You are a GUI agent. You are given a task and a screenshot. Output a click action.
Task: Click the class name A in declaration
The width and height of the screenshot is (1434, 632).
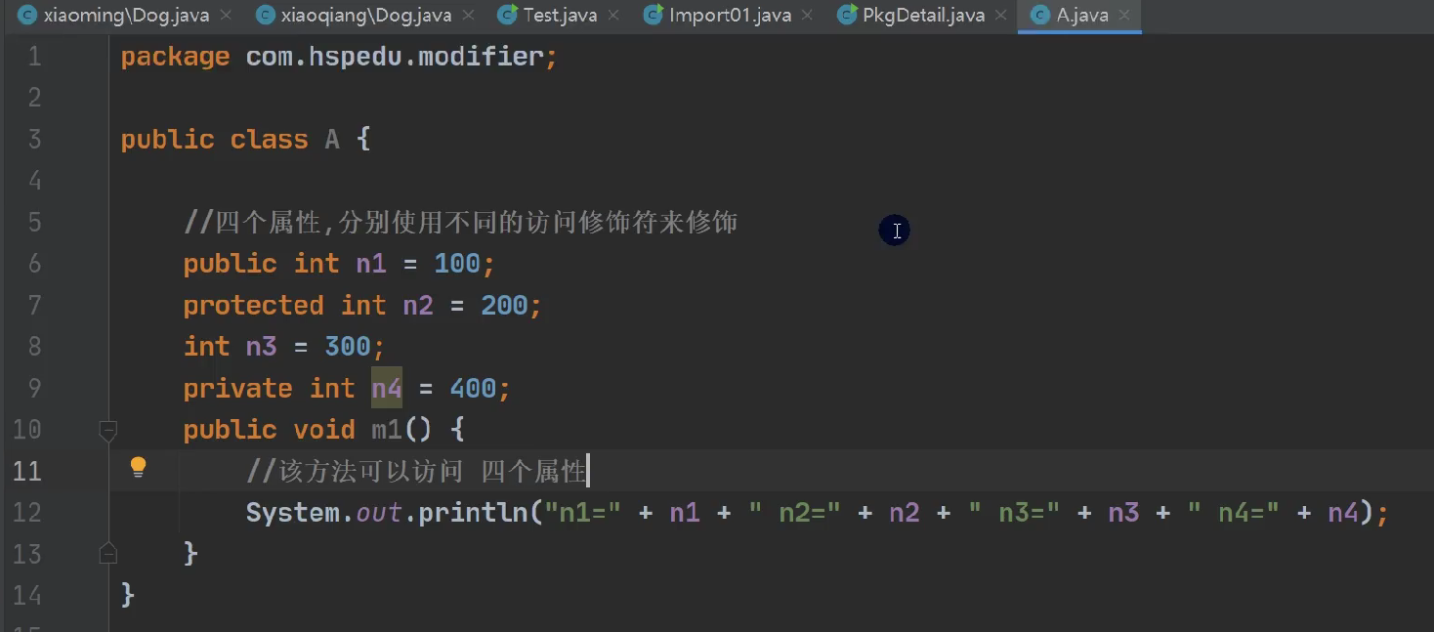click(332, 140)
